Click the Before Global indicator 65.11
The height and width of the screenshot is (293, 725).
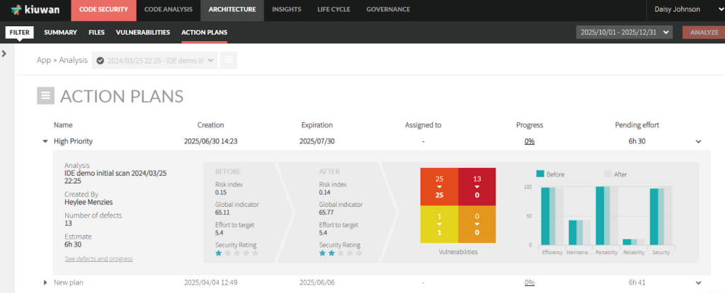point(222,213)
